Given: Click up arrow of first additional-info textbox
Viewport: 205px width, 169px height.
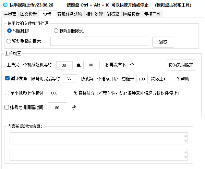Looking at the screenshot, I should point(186,136).
